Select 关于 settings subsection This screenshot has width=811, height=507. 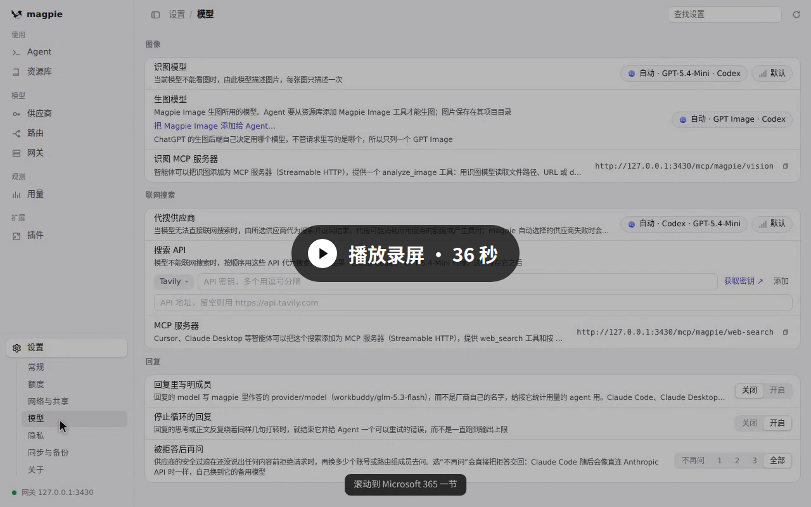point(74,470)
